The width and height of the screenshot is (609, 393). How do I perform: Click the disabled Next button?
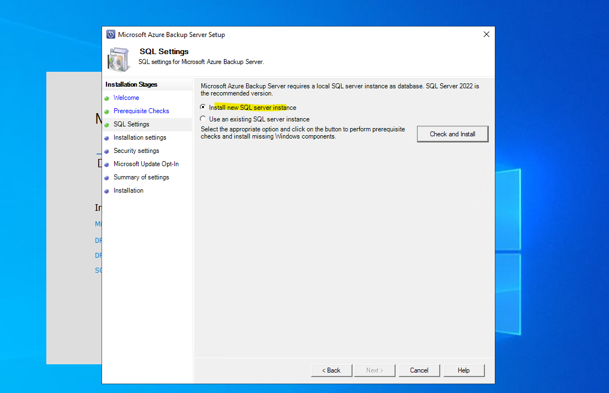(x=375, y=370)
